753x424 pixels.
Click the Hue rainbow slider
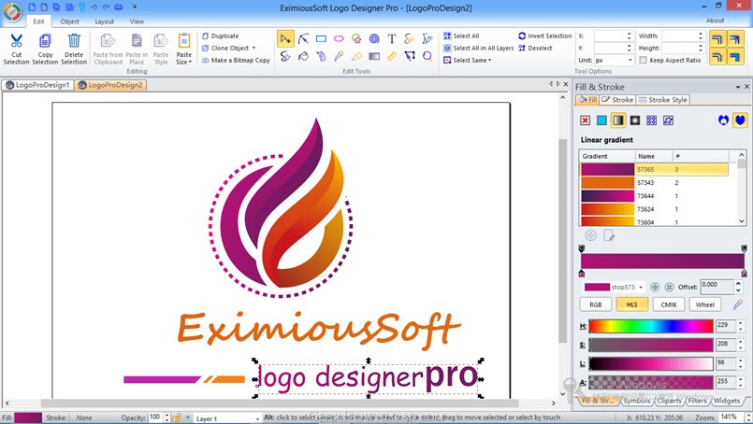coord(651,326)
